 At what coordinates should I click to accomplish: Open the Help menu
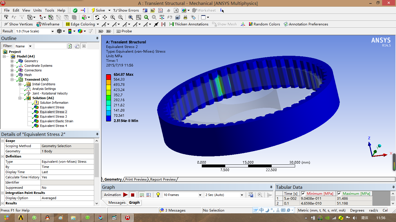[x=61, y=10]
